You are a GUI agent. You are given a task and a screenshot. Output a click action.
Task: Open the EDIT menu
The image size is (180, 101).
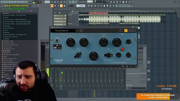(4, 2)
